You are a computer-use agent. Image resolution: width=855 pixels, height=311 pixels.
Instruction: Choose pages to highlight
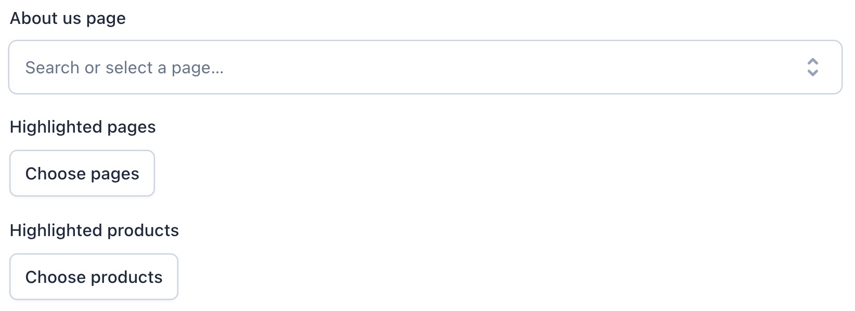point(82,174)
